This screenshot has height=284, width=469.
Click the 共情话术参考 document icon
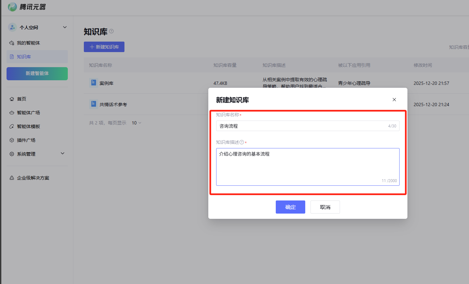point(93,104)
